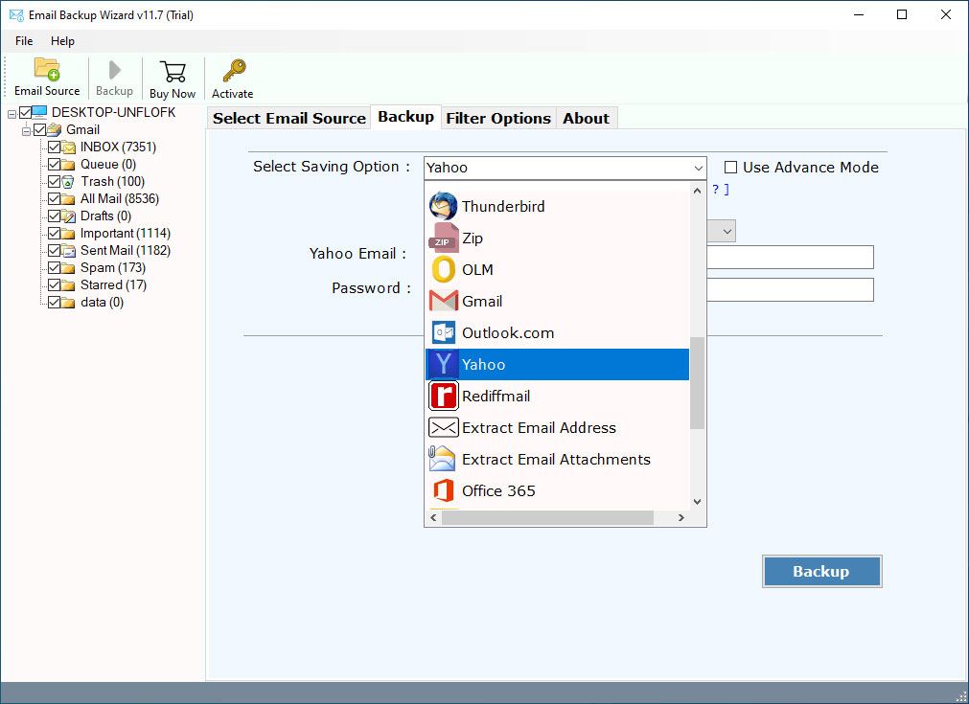
Task: Uncheck the All Mail (8536) checkbox
Action: coord(55,199)
